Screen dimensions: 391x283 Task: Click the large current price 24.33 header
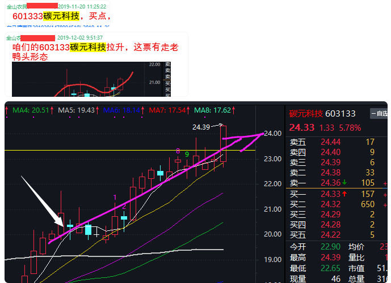pyautogui.click(x=302, y=127)
